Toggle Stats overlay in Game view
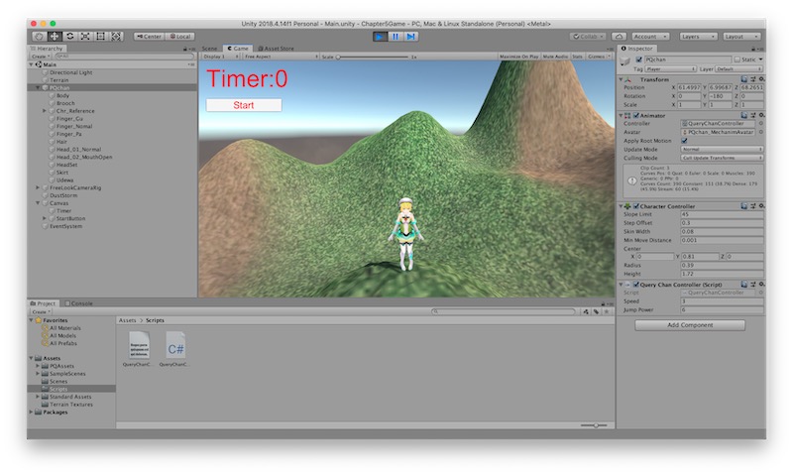Viewport: 793px width, 475px height. coord(577,57)
